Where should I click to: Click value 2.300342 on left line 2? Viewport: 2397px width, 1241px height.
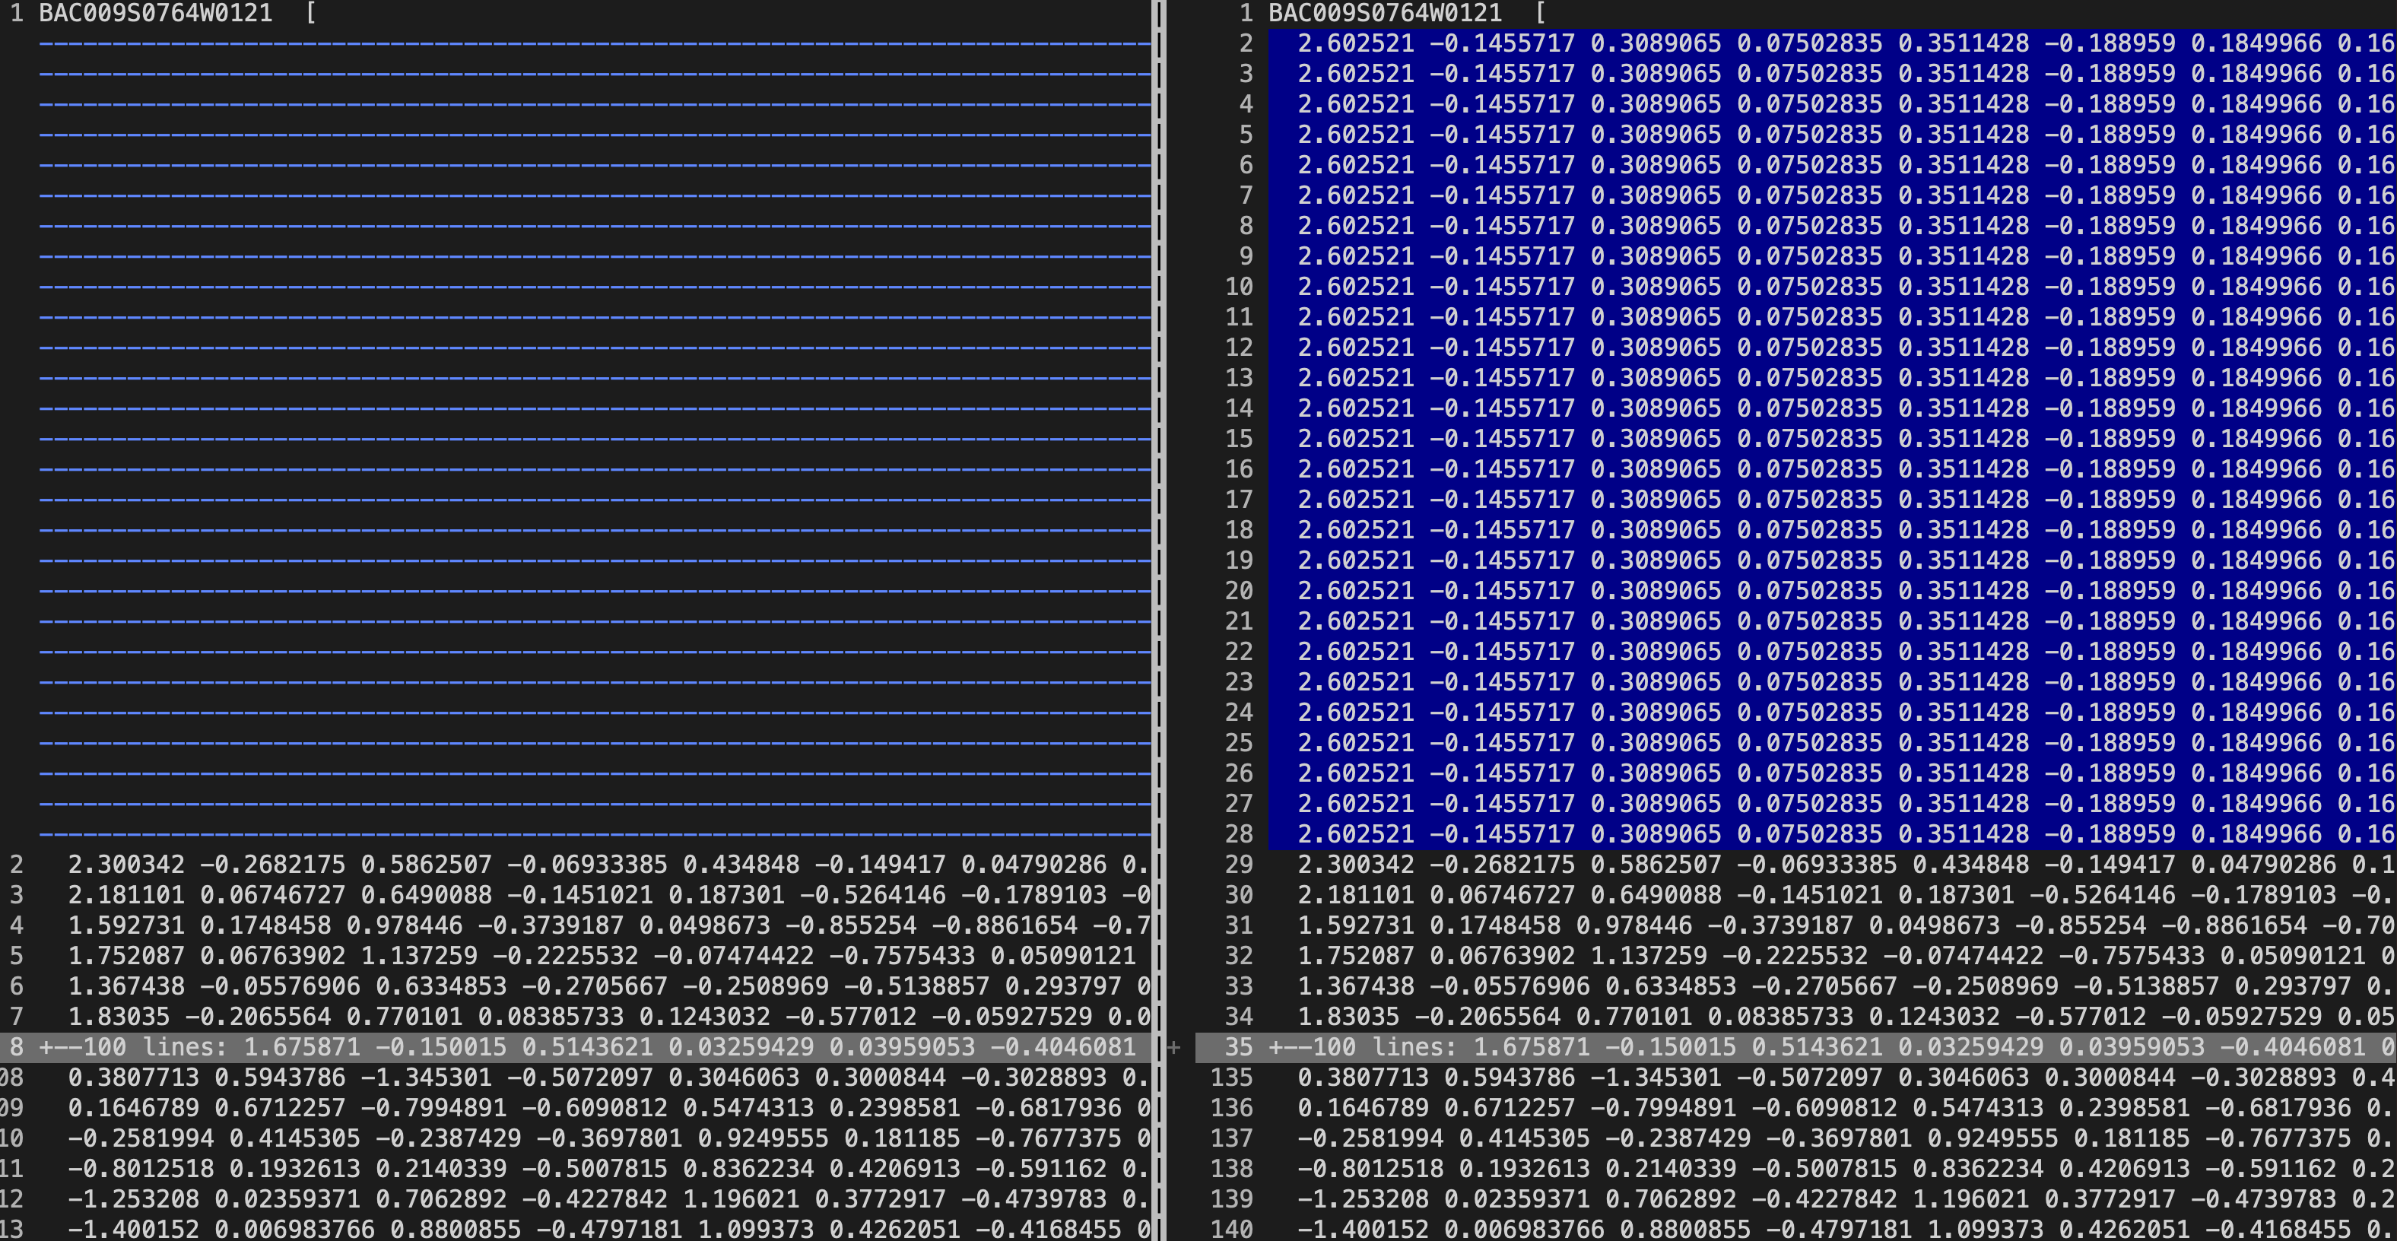tap(125, 865)
